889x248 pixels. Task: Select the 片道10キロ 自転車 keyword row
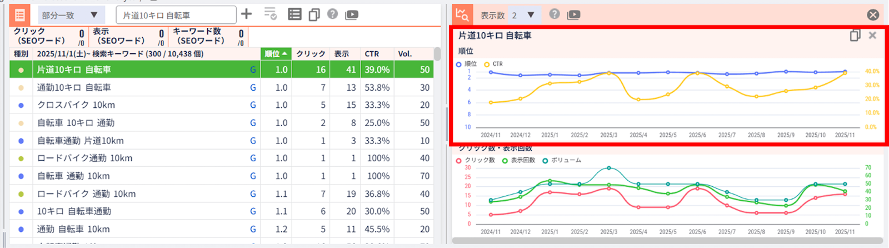click(222, 70)
